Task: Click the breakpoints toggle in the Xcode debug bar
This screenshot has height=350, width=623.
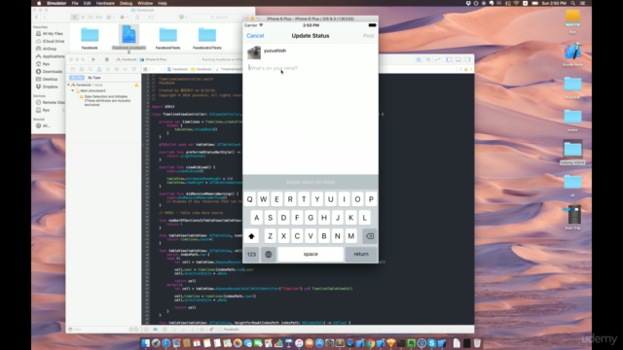Action: pyautogui.click(x=156, y=330)
